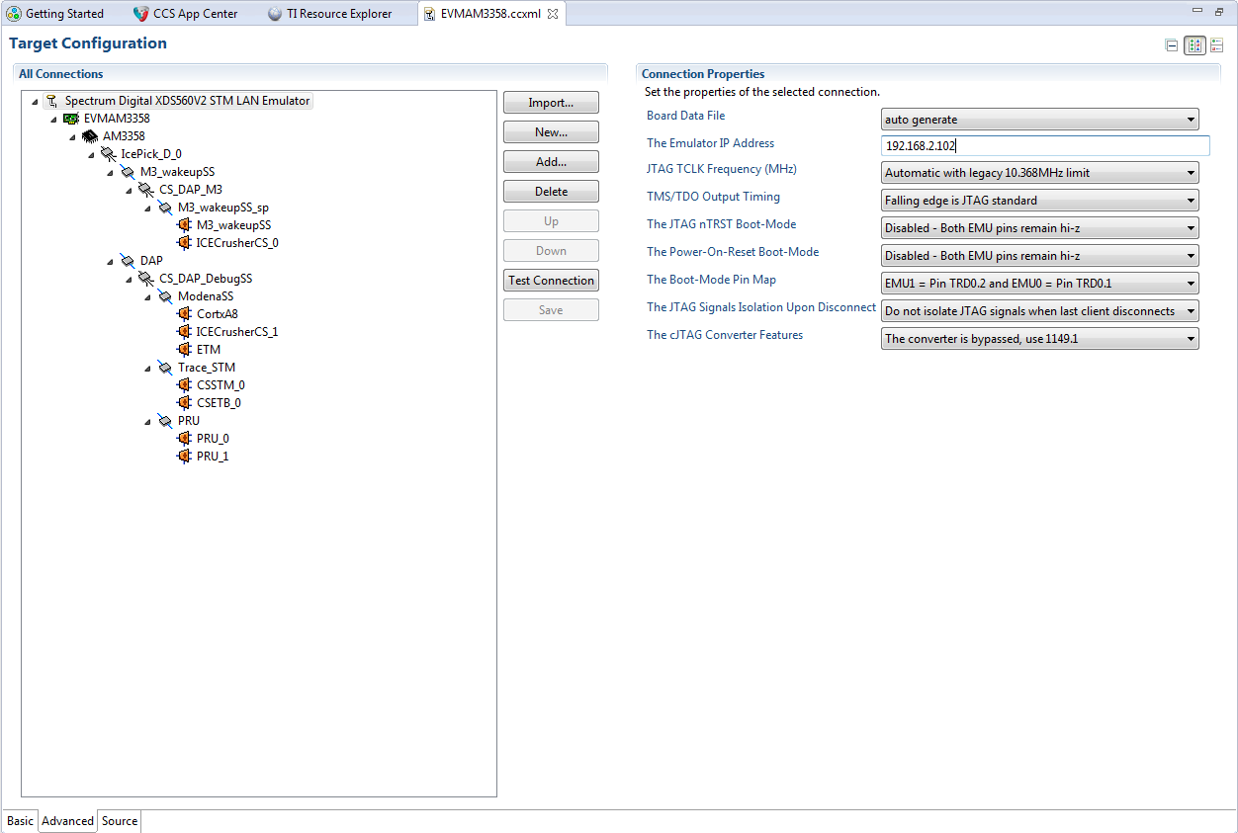Click the CSSTM_0 device icon

184,385
